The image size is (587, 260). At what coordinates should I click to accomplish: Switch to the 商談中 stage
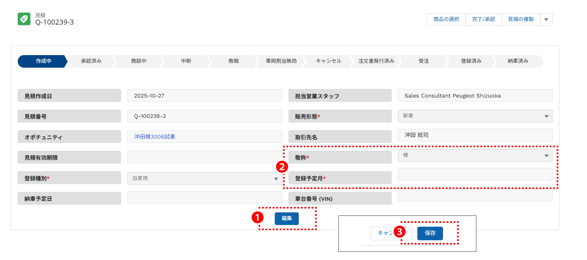138,61
